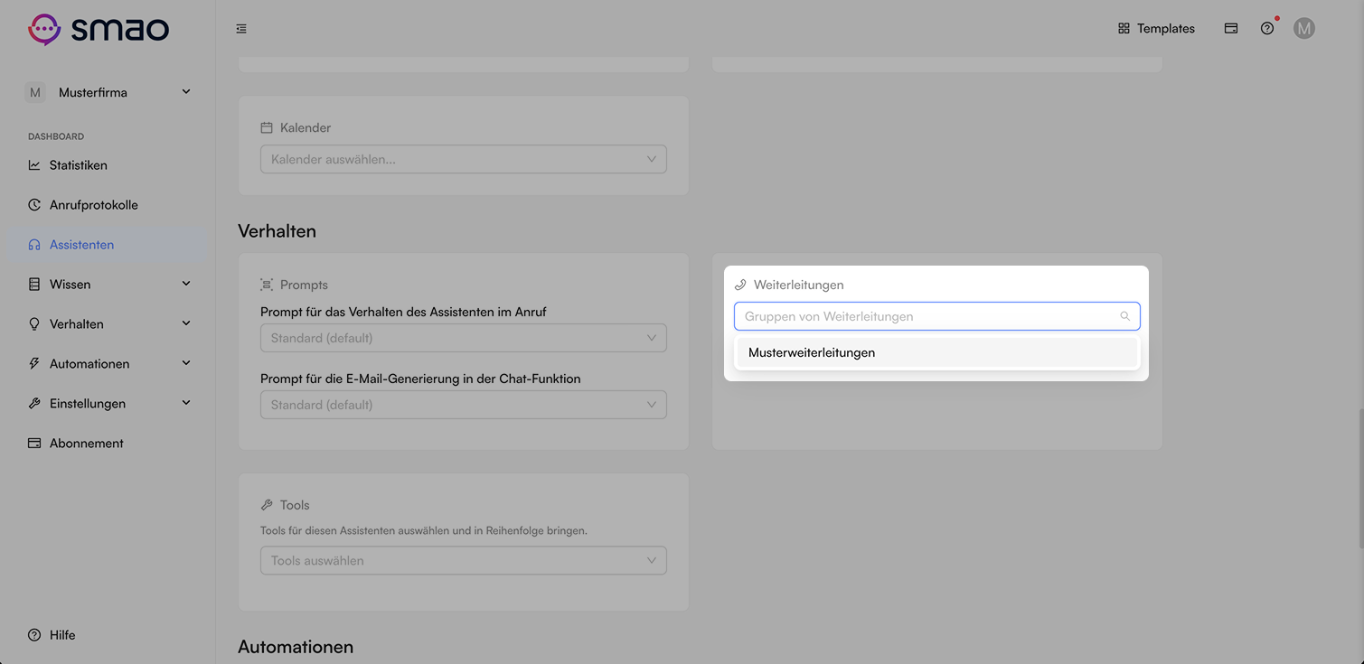Click the Verhalten section heading
Viewport: 1364px width, 664px height.
[277, 231]
